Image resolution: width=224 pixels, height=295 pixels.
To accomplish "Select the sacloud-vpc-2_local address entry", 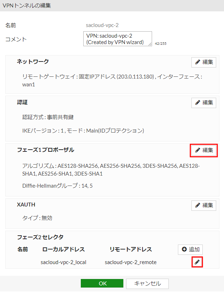I will coord(63,262).
